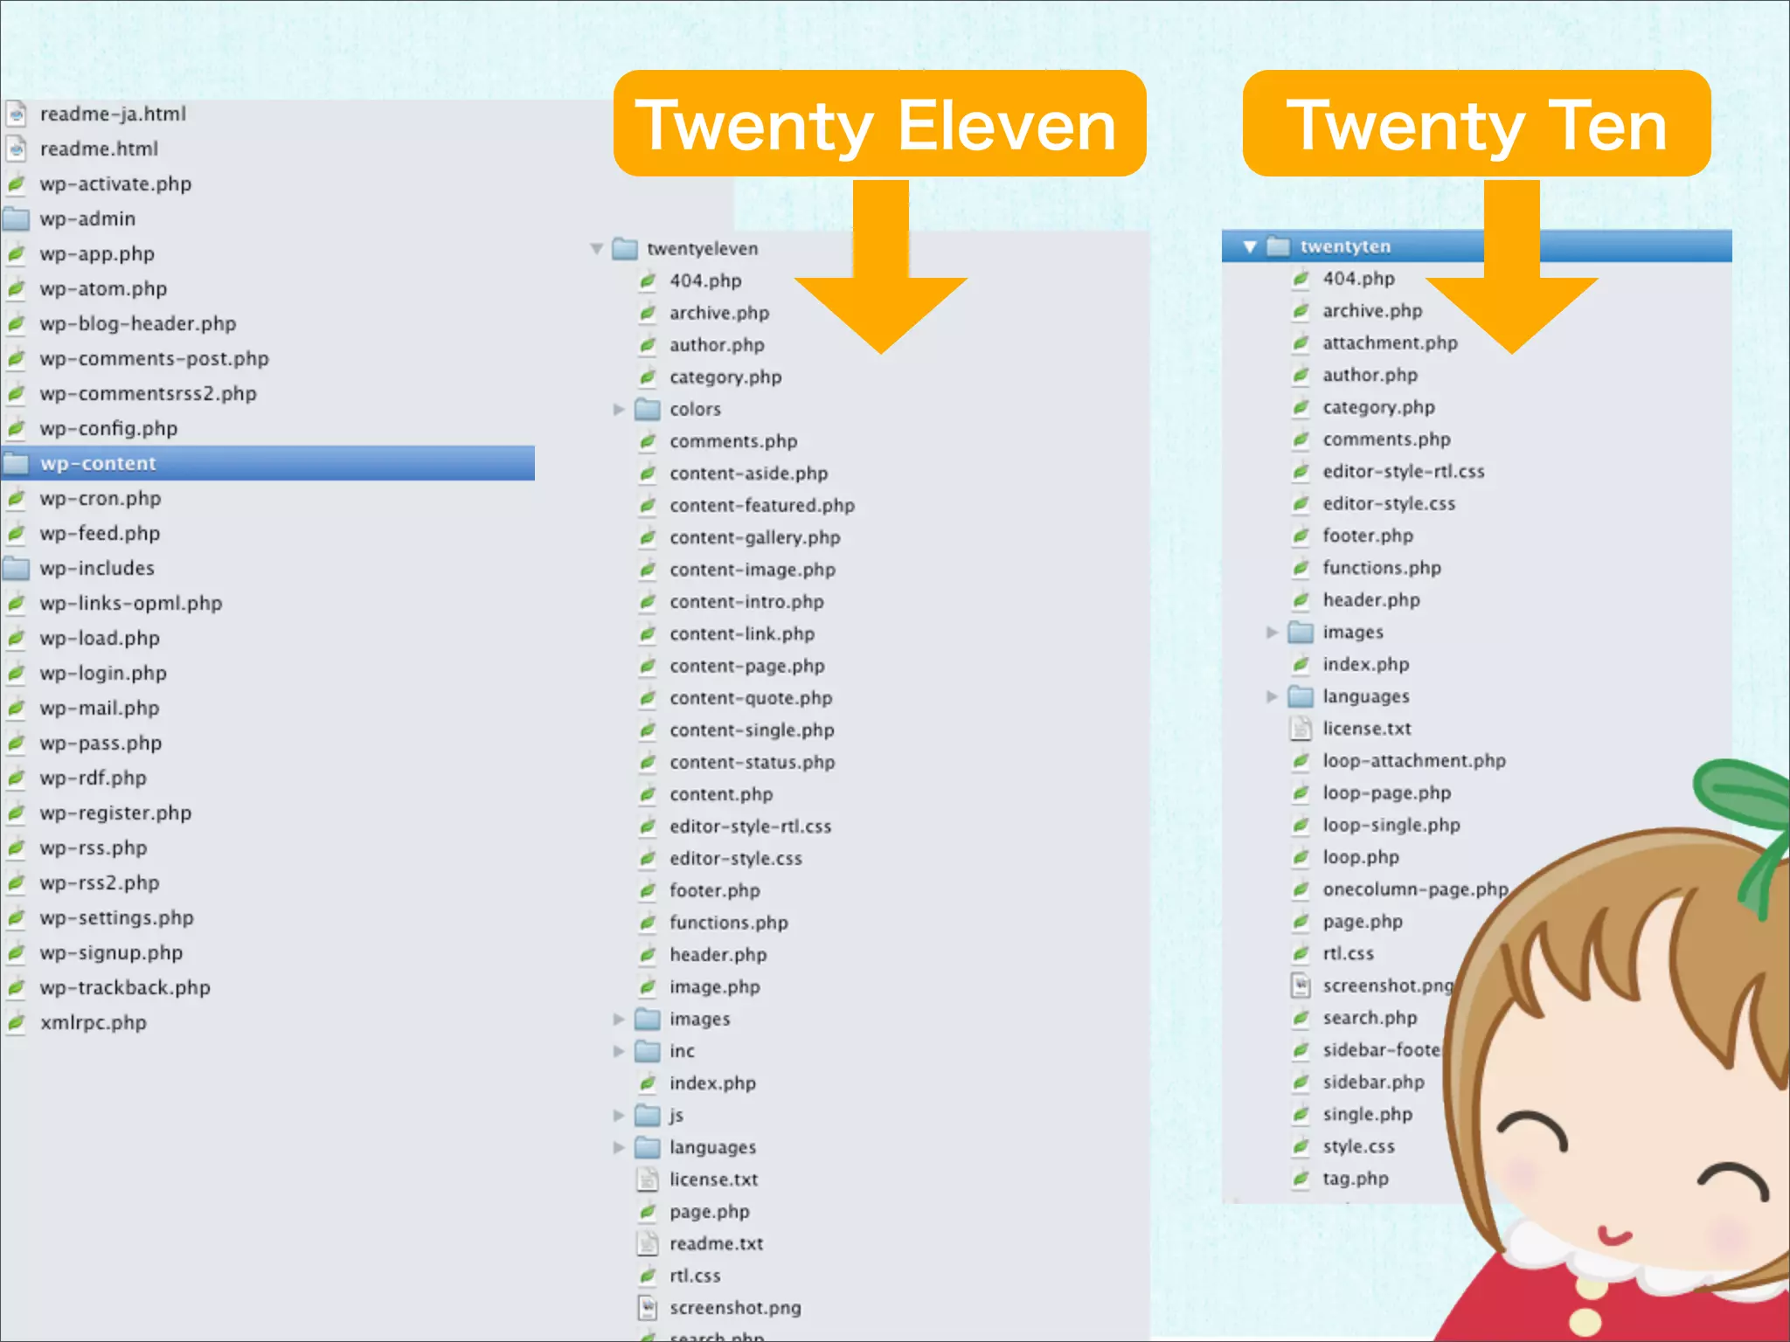This screenshot has height=1342, width=1790.
Task: Click the js folder icon
Action: [x=648, y=1115]
